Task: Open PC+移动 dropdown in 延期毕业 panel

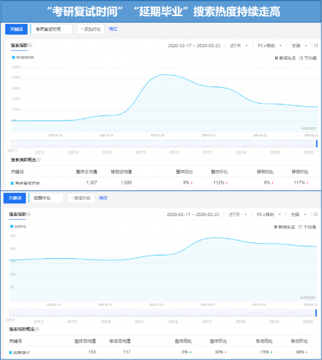Action: 269,214
